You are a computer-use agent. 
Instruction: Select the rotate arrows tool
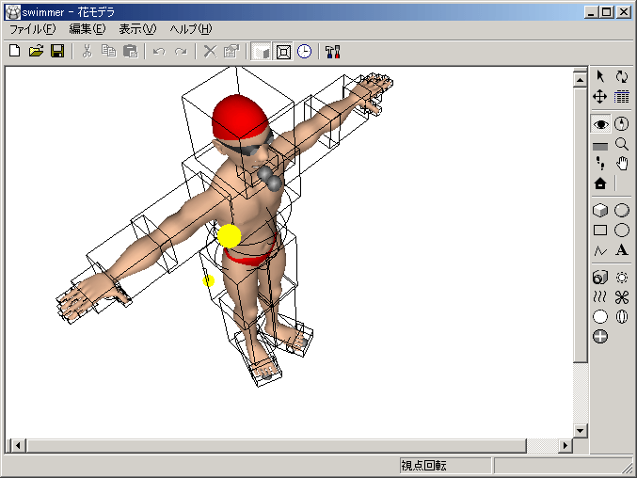coord(622,76)
